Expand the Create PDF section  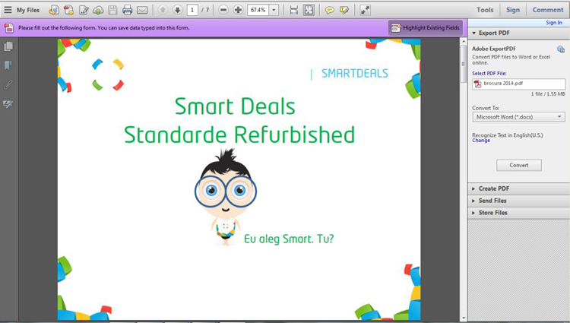518,188
